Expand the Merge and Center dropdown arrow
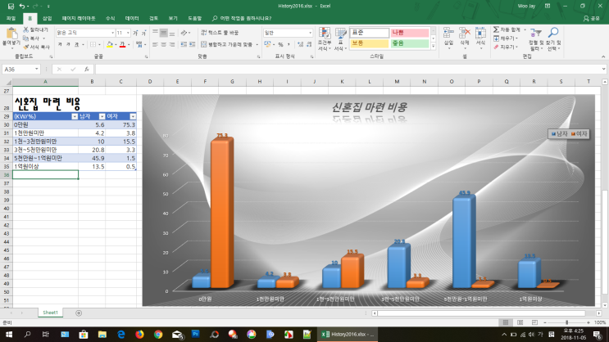609x342 pixels. point(257,45)
